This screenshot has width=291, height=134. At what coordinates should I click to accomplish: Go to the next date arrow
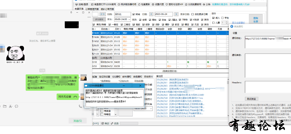point(176,14)
